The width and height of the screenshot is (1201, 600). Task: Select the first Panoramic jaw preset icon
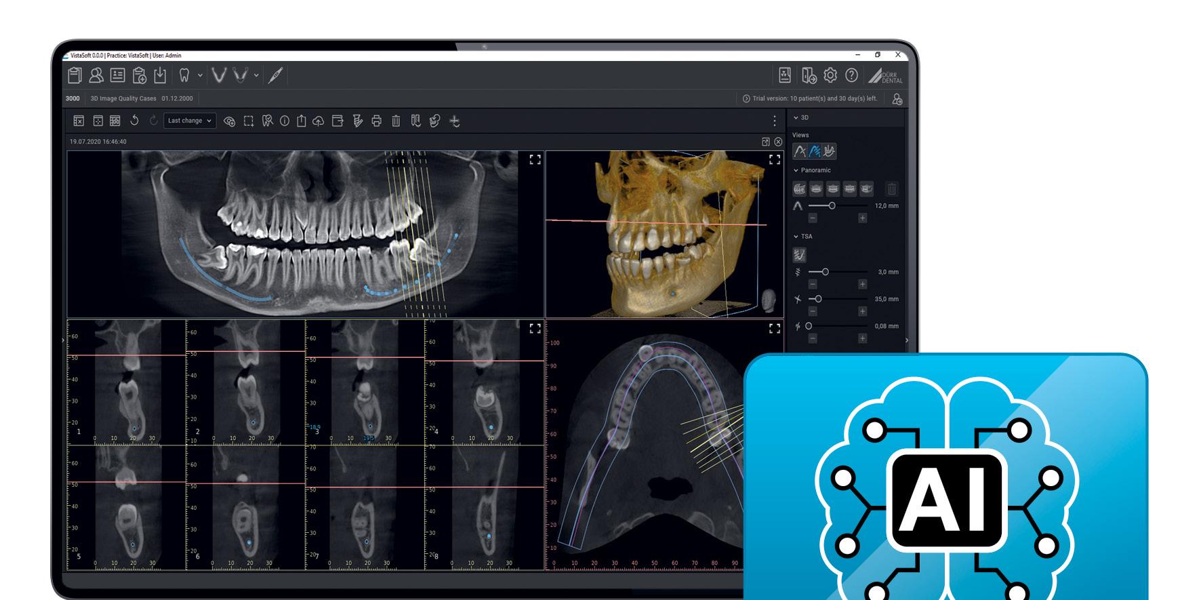point(800,189)
